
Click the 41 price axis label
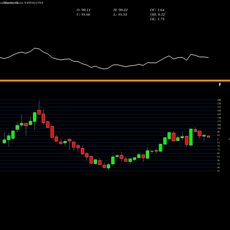coord(218,171)
